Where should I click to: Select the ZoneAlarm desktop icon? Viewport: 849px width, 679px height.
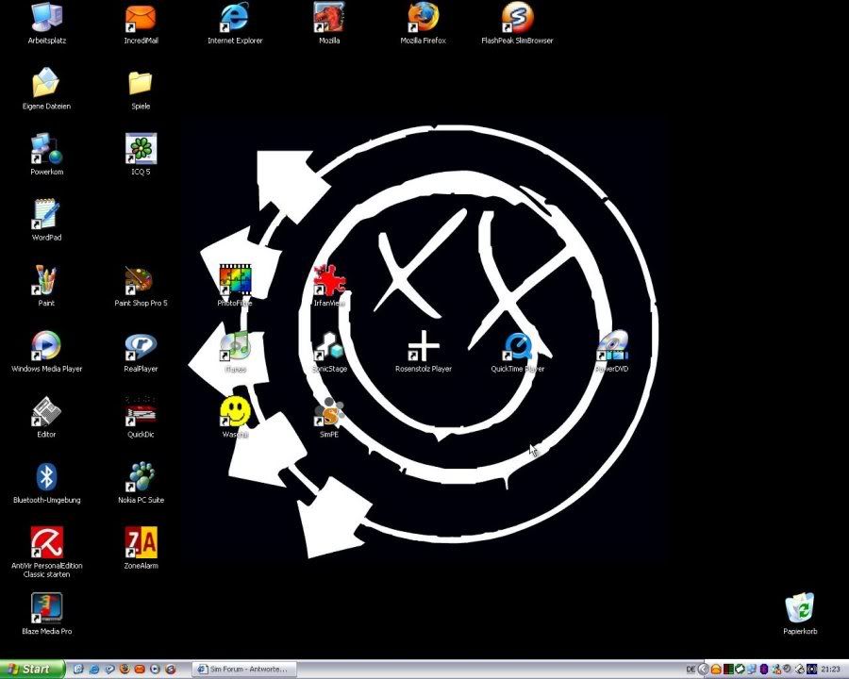141,542
